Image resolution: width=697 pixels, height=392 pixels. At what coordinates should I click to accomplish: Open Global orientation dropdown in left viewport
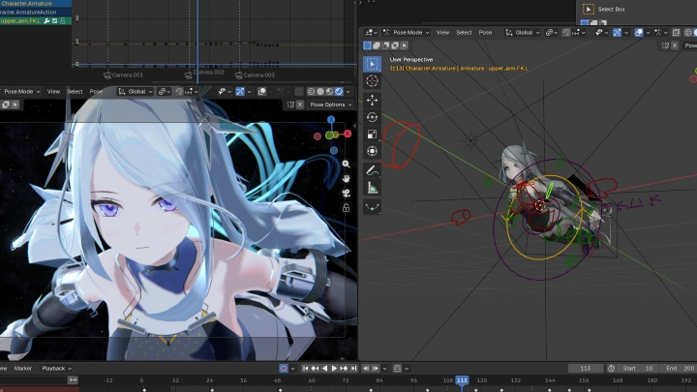[136, 92]
